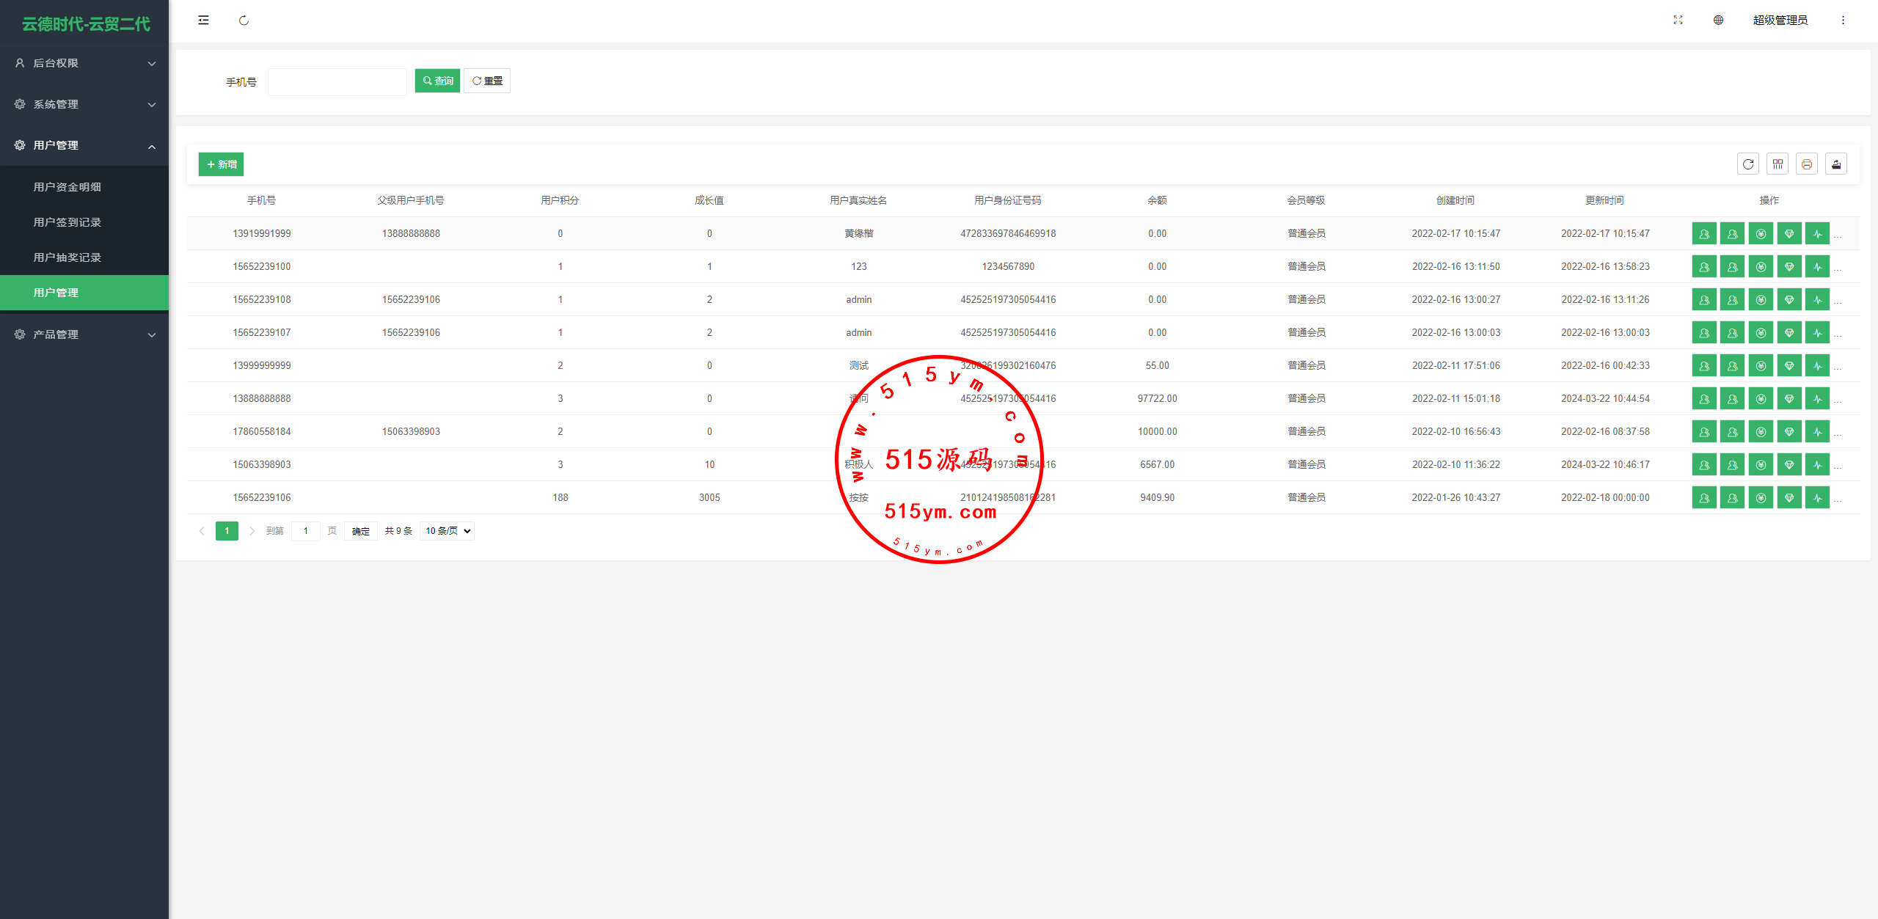This screenshot has width=1878, height=919.
Task: Click the globe language icon
Action: [1718, 21]
